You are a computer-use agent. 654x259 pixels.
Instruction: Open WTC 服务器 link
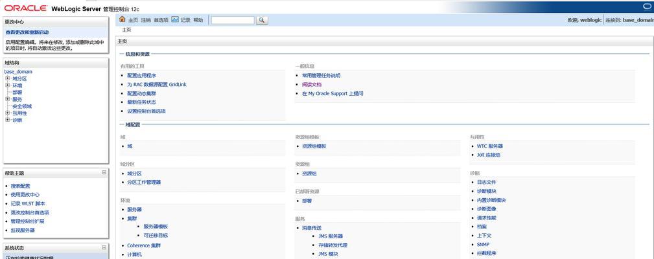pyautogui.click(x=489, y=146)
